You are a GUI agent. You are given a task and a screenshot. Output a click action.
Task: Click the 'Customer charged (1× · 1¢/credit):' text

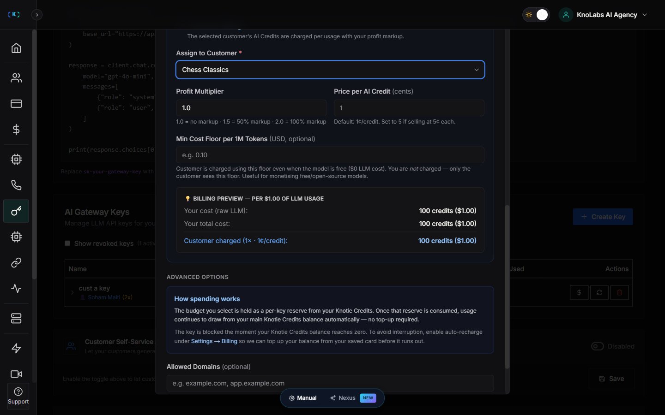coord(236,241)
